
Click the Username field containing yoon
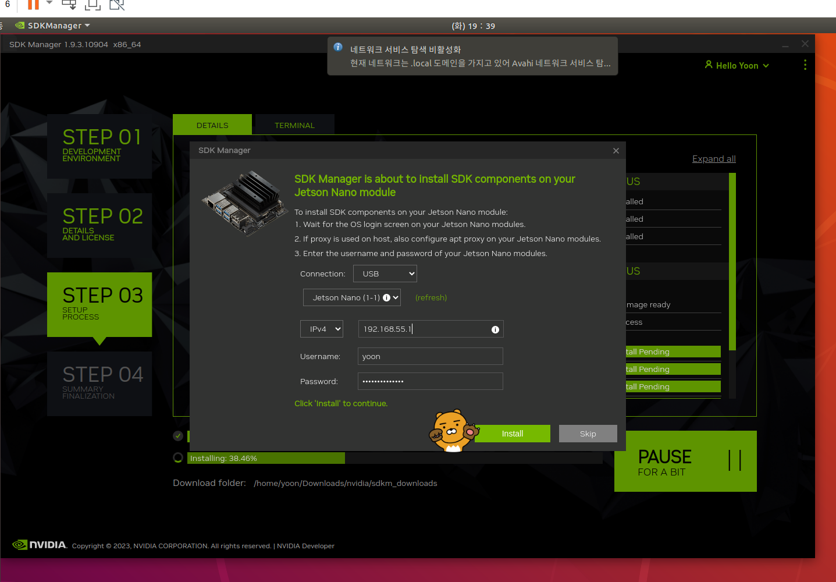[x=431, y=356]
